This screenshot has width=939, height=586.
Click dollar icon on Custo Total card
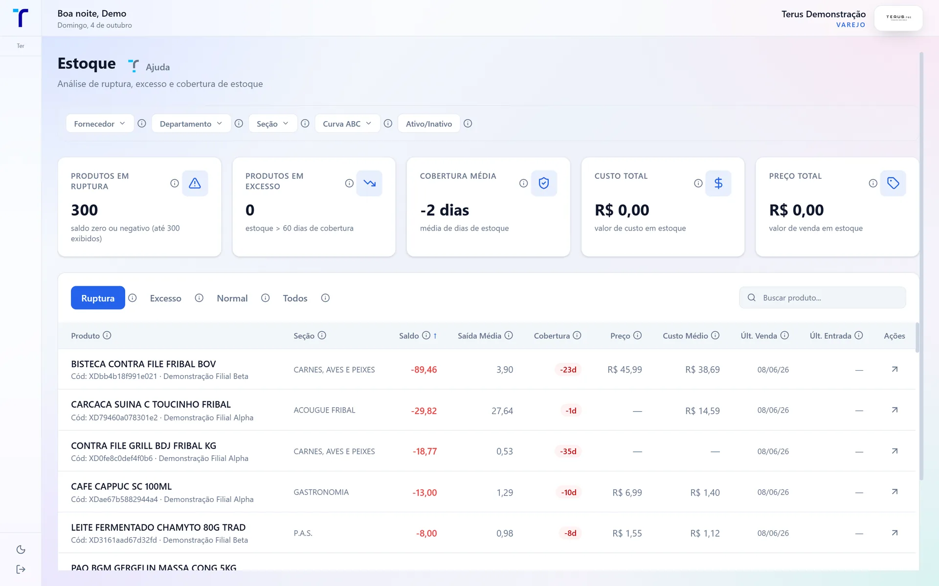(x=718, y=183)
